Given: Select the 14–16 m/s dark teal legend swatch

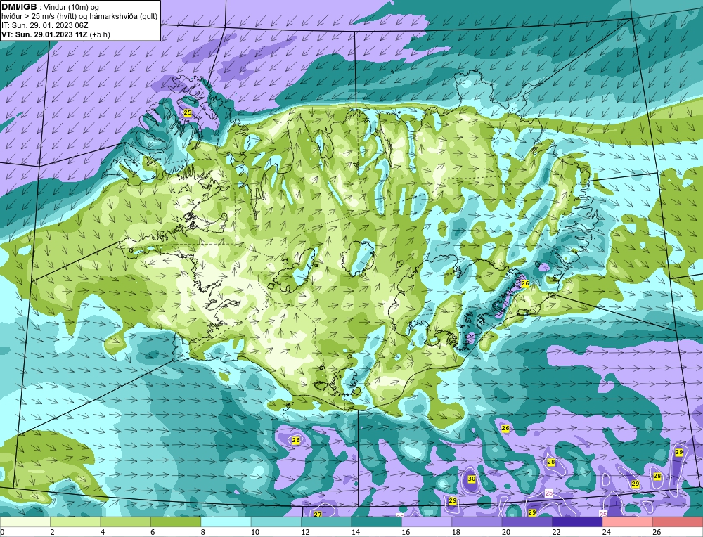Looking at the screenshot, I should pyautogui.click(x=377, y=522).
